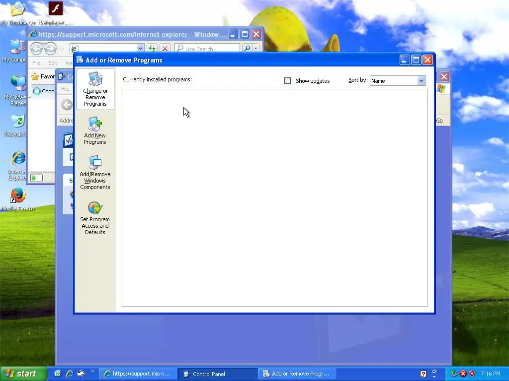The height and width of the screenshot is (381, 509).
Task: Click the Live Search box
Action: coord(207,49)
